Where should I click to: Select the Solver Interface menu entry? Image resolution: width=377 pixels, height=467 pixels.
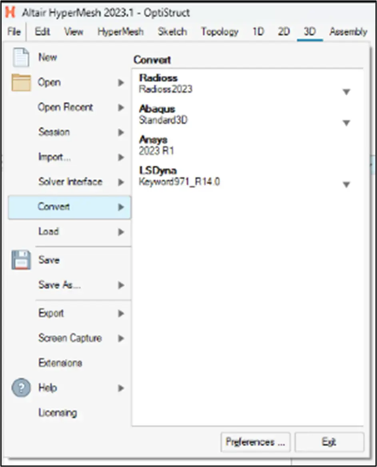(x=70, y=182)
